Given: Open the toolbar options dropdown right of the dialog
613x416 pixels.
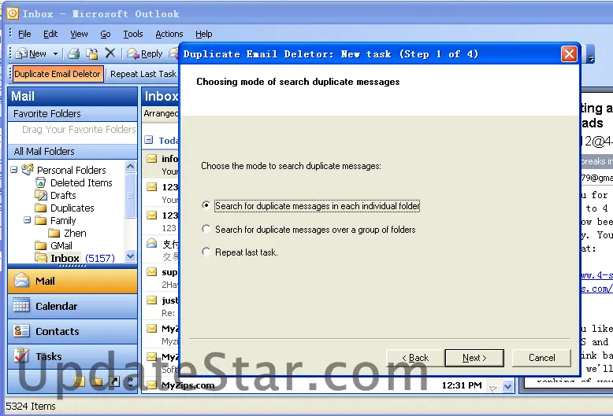Looking at the screenshot, I should click(591, 54).
